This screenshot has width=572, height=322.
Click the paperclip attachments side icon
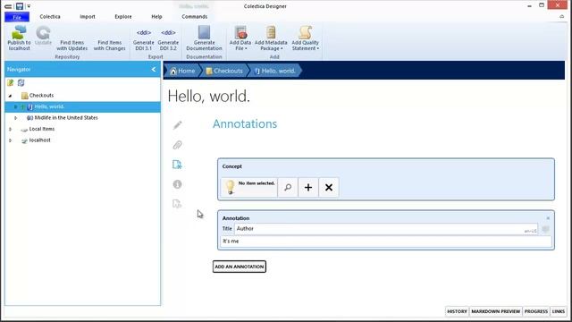click(177, 145)
